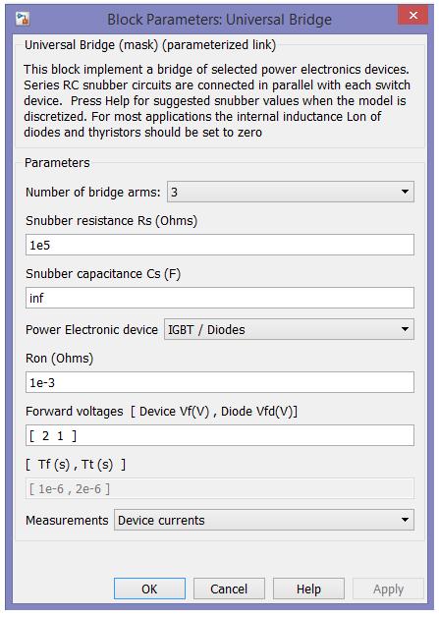Open the Number of bridge arms dropdown
439x617 pixels.
pos(291,192)
